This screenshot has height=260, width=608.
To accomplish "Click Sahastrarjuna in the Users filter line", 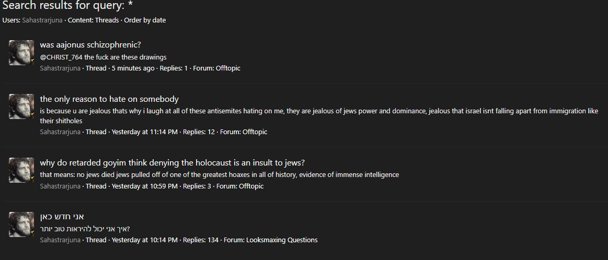I will point(42,20).
